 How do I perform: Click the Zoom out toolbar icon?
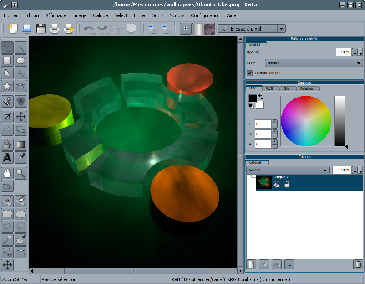click(x=167, y=29)
